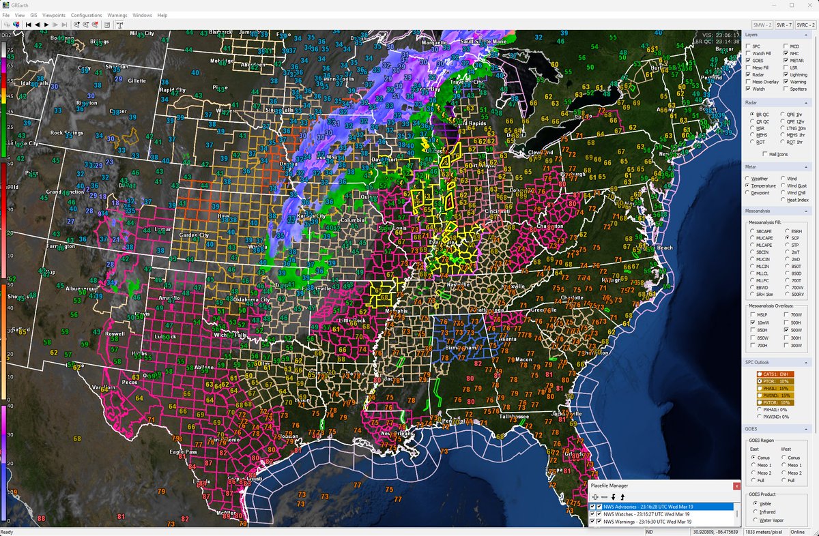The image size is (819, 536).
Task: Click the add placefile plus icon
Action: coord(595,496)
